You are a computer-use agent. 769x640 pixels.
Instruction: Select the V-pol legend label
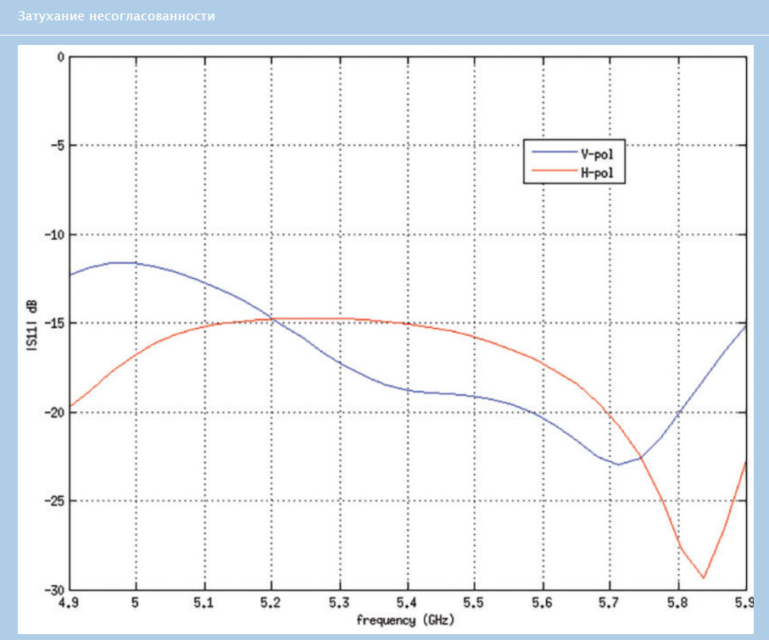(x=596, y=154)
